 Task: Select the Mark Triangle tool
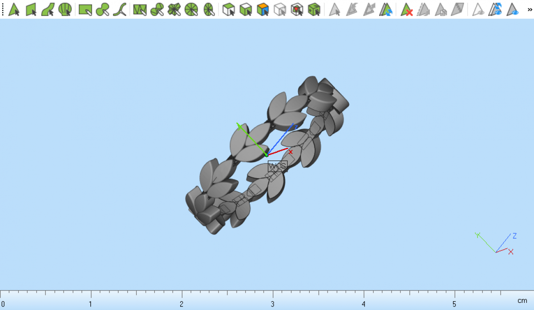click(x=14, y=9)
